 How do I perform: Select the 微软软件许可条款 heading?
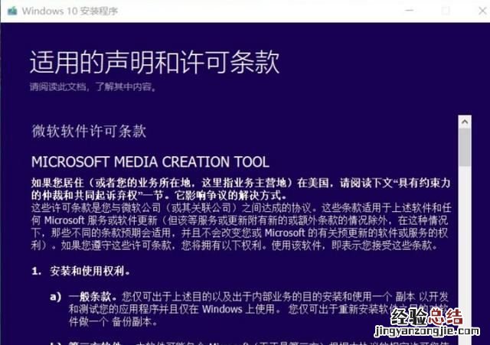pos(89,131)
